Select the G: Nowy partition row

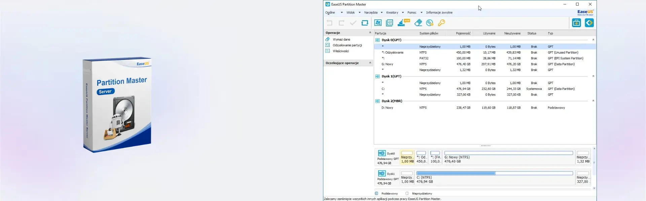[x=485, y=64]
